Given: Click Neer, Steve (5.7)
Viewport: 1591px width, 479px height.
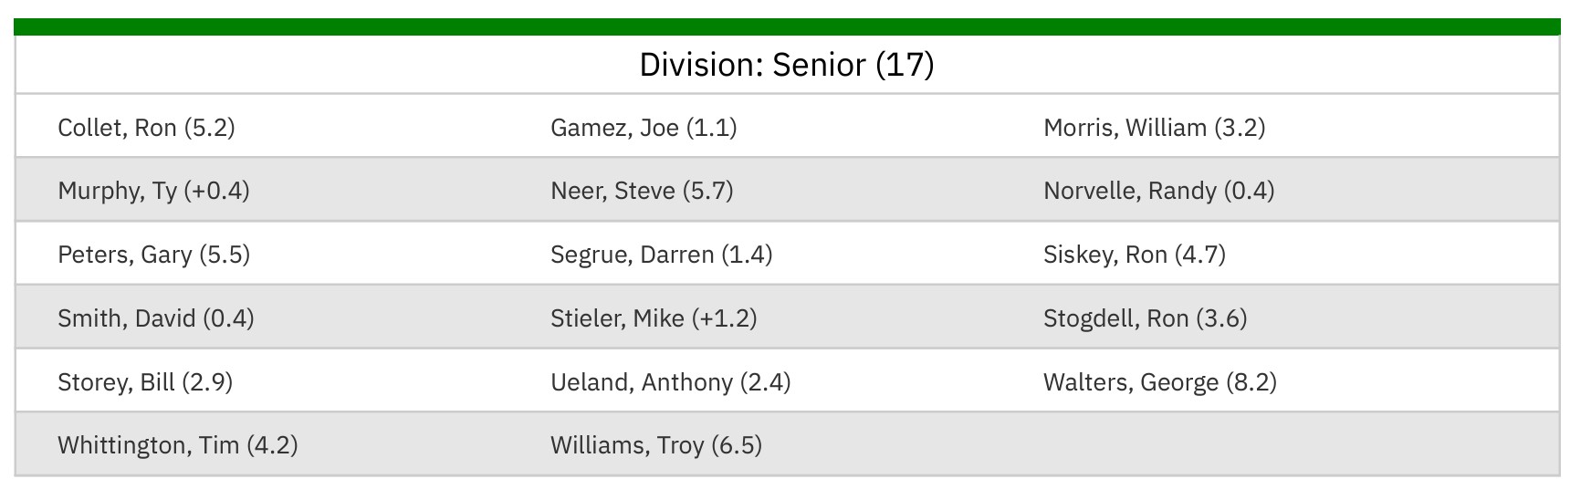Looking at the screenshot, I should tap(642, 191).
